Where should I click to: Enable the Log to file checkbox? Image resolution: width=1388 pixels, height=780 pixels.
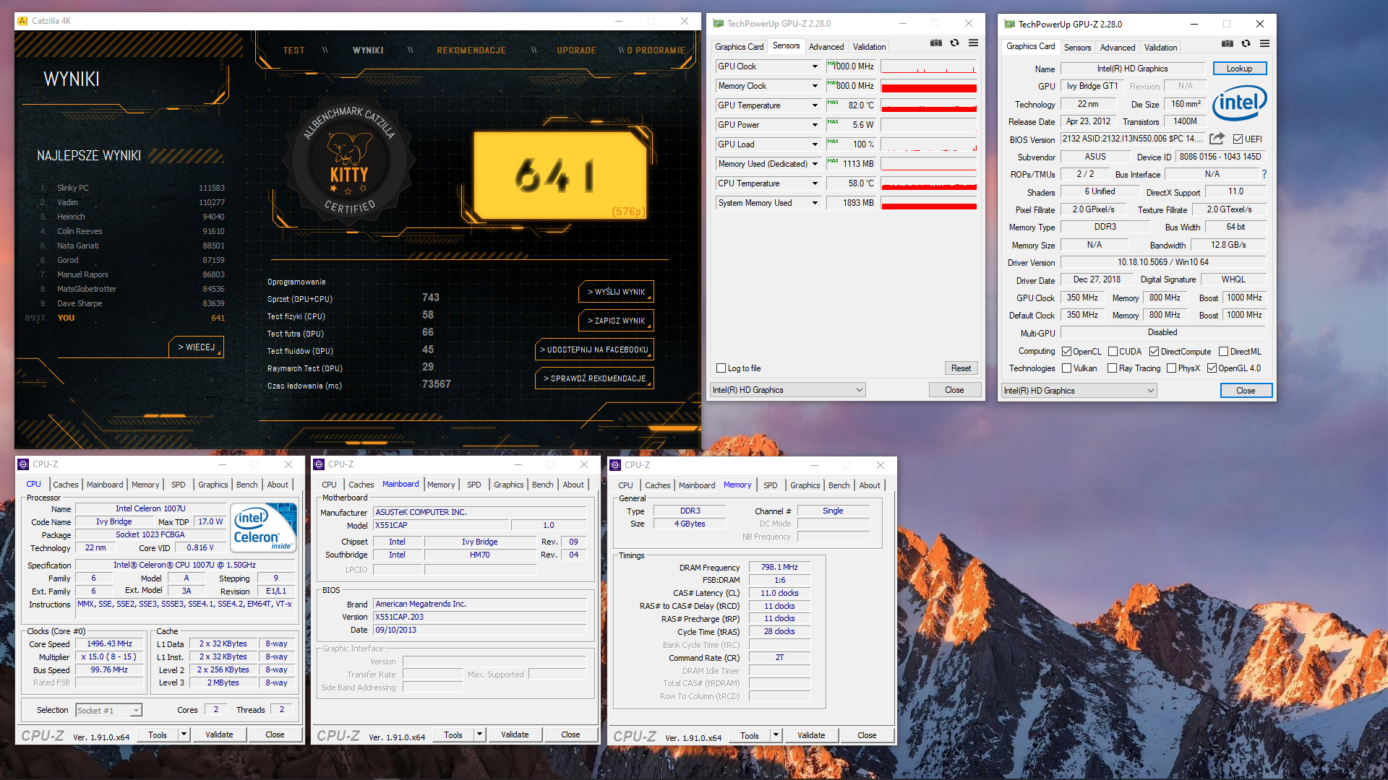(x=721, y=368)
